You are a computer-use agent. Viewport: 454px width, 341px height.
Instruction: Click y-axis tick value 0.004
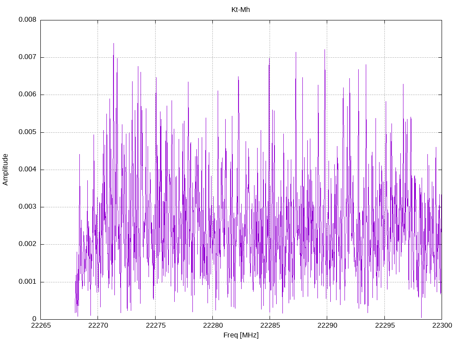[27, 169]
